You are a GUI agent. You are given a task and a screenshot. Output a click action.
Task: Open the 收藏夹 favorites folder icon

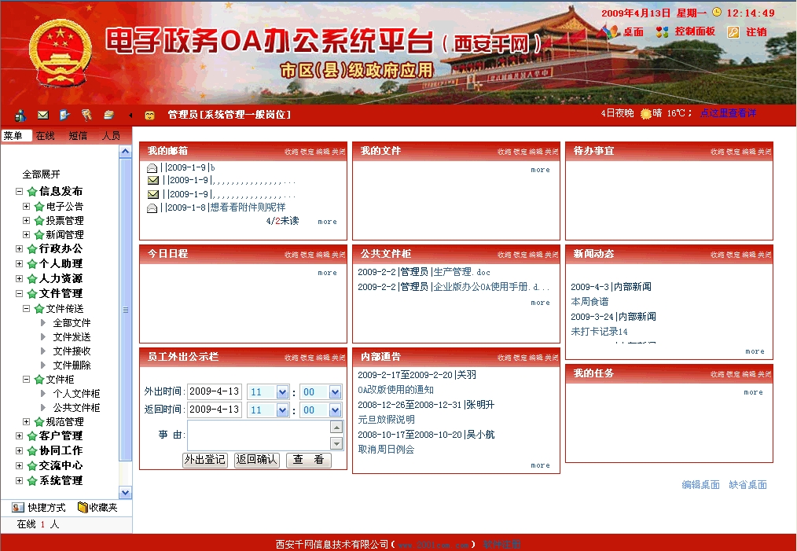point(83,507)
